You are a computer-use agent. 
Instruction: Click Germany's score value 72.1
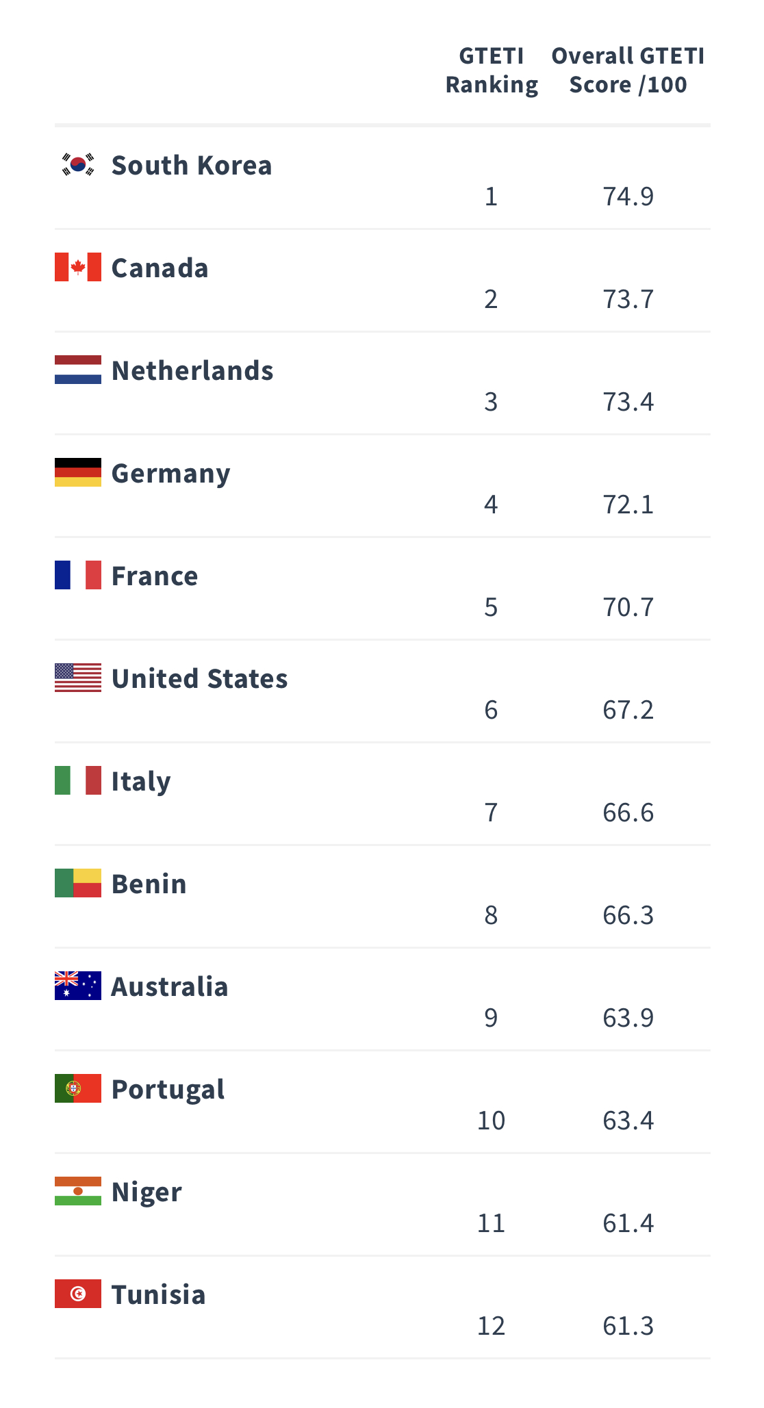pos(628,504)
